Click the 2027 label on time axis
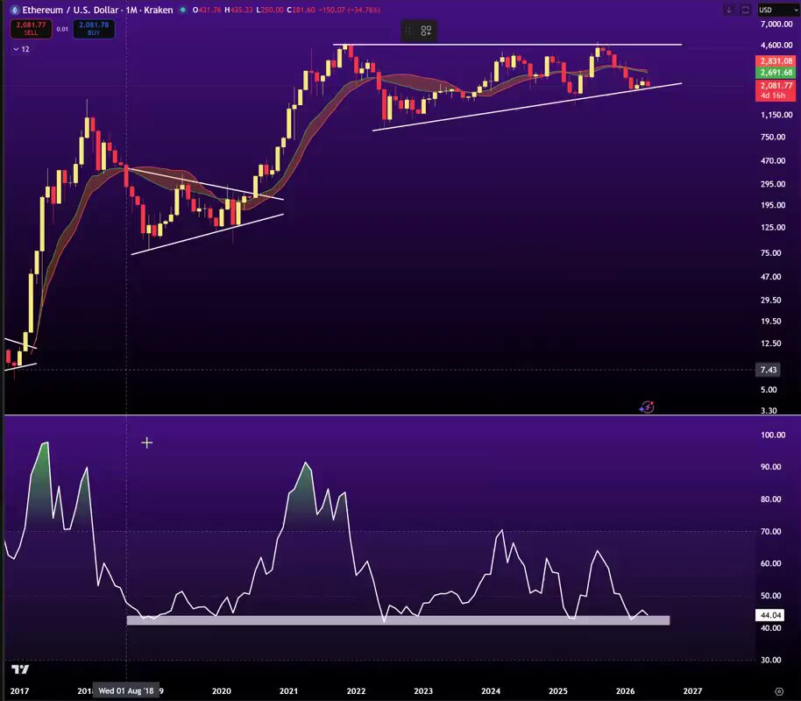This screenshot has height=701, width=801. click(x=692, y=690)
